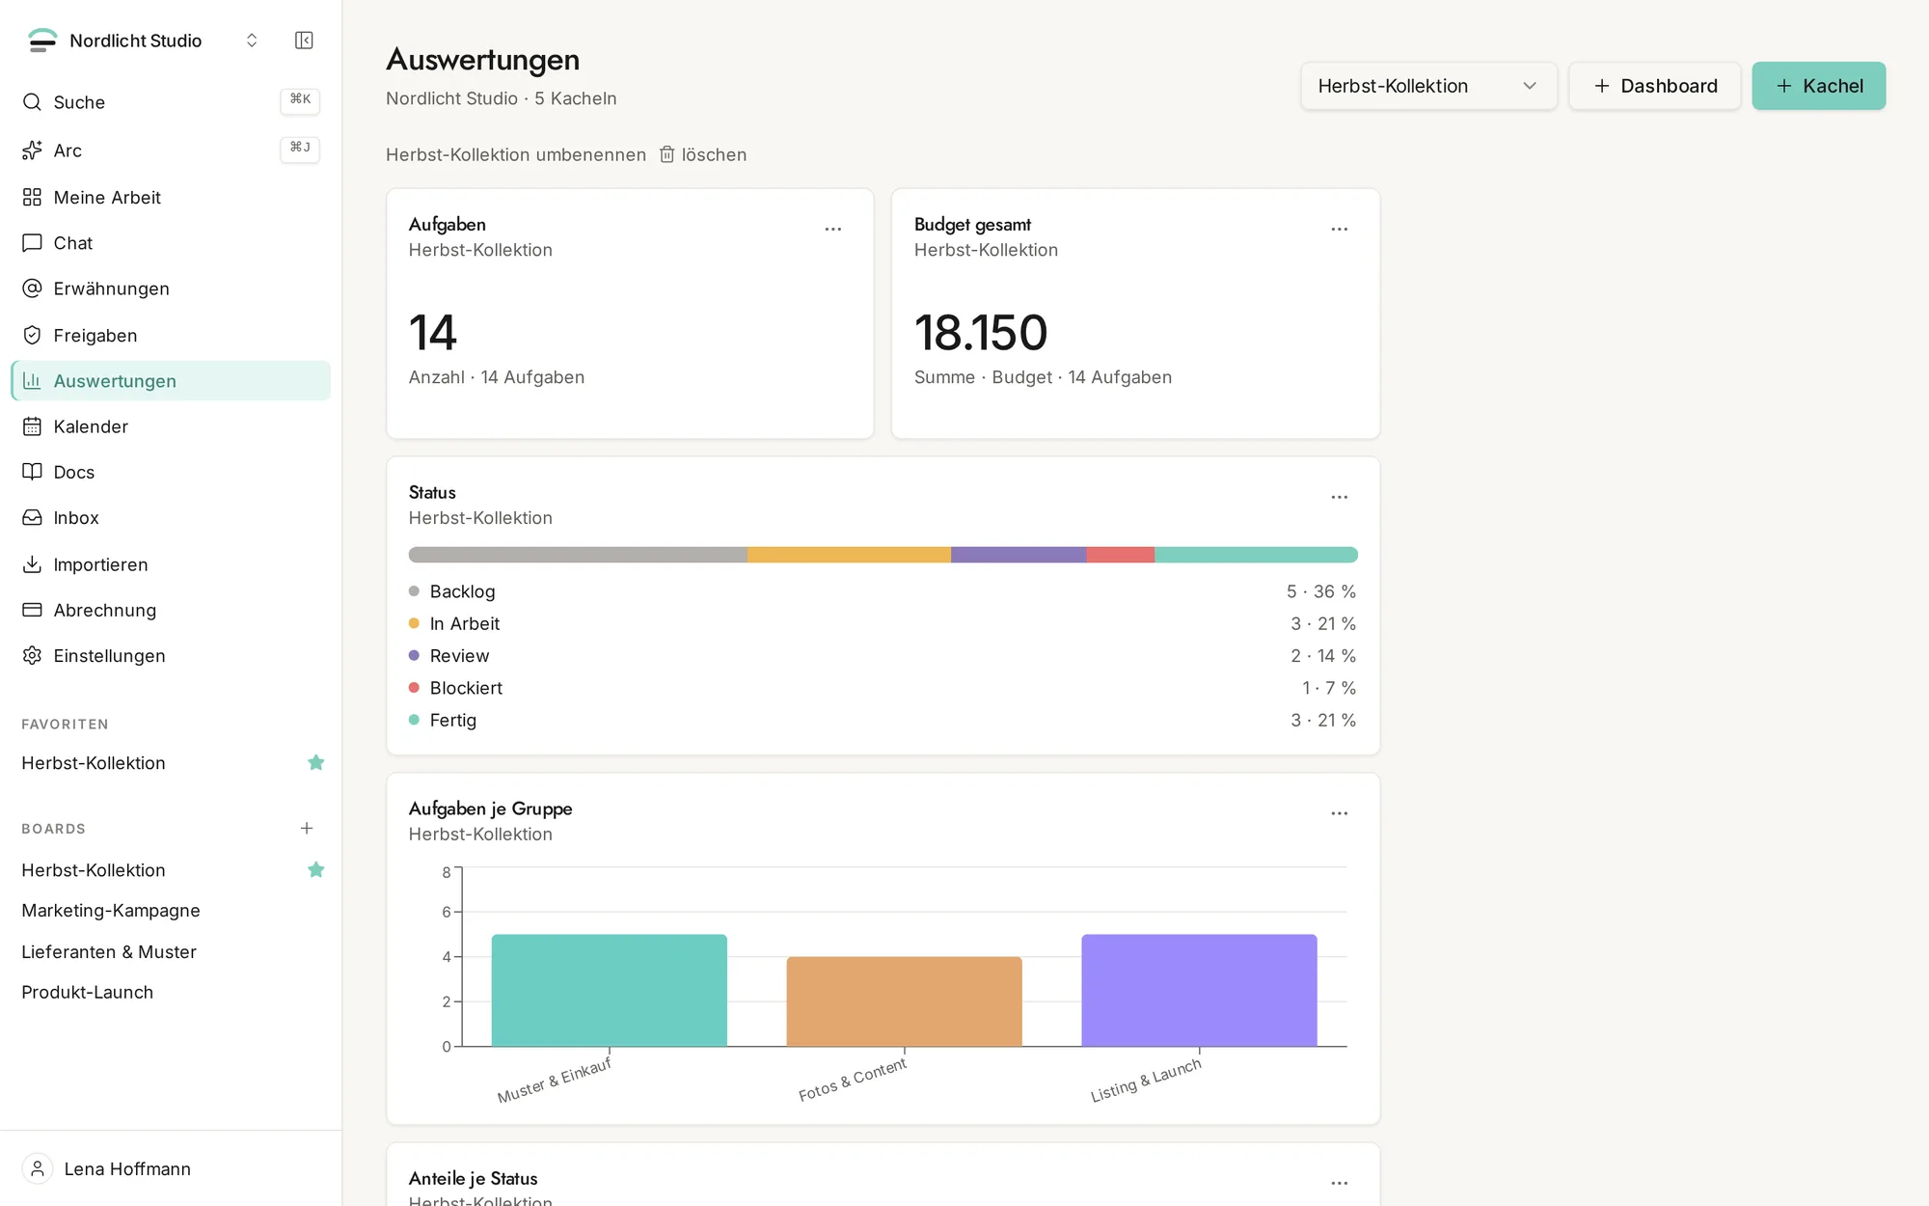
Task: Click the + Dashboard button
Action: tap(1655, 86)
